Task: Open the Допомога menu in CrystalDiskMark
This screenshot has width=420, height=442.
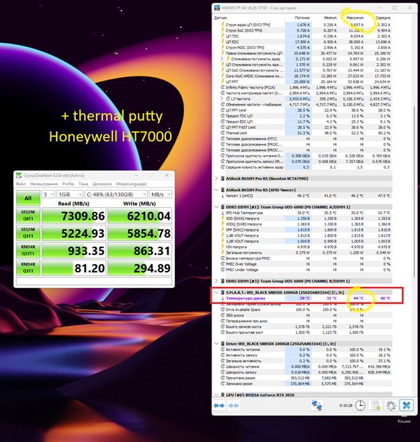Action: 102,184
